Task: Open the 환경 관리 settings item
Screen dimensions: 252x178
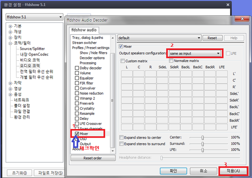Action: [x=22, y=117]
